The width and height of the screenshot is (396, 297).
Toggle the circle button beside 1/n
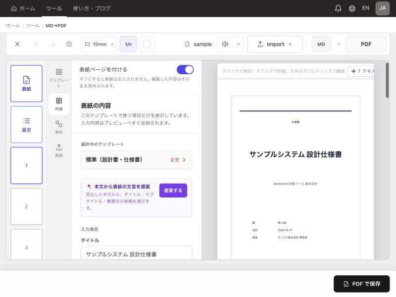tap(147, 44)
